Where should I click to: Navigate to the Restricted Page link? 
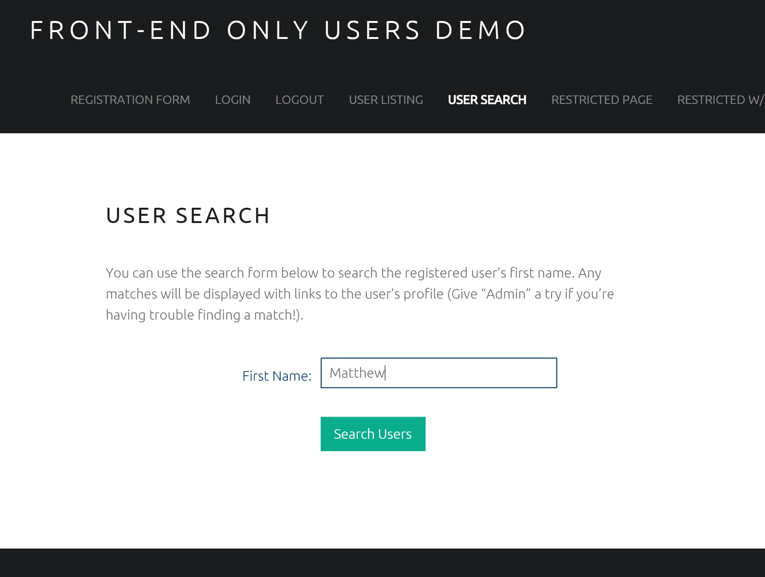point(602,100)
